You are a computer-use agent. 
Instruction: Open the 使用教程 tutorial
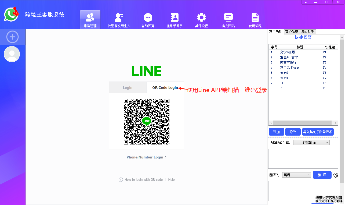point(255,19)
